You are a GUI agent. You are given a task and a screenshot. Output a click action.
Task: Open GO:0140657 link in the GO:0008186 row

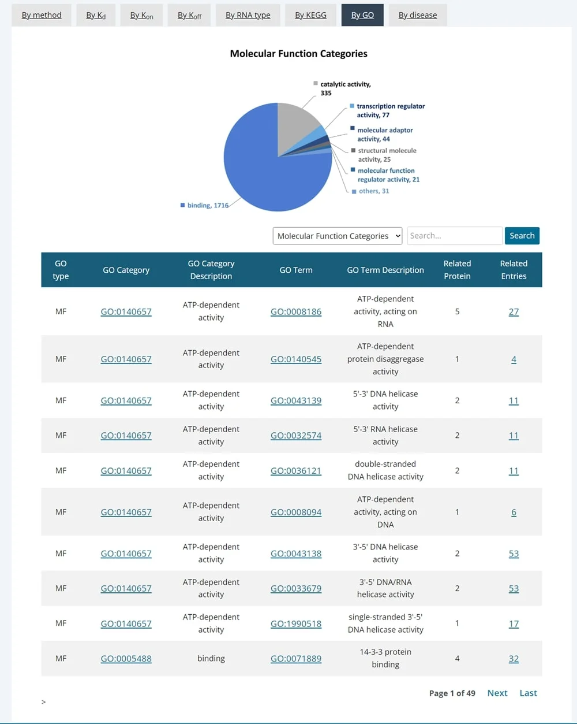pyautogui.click(x=126, y=311)
